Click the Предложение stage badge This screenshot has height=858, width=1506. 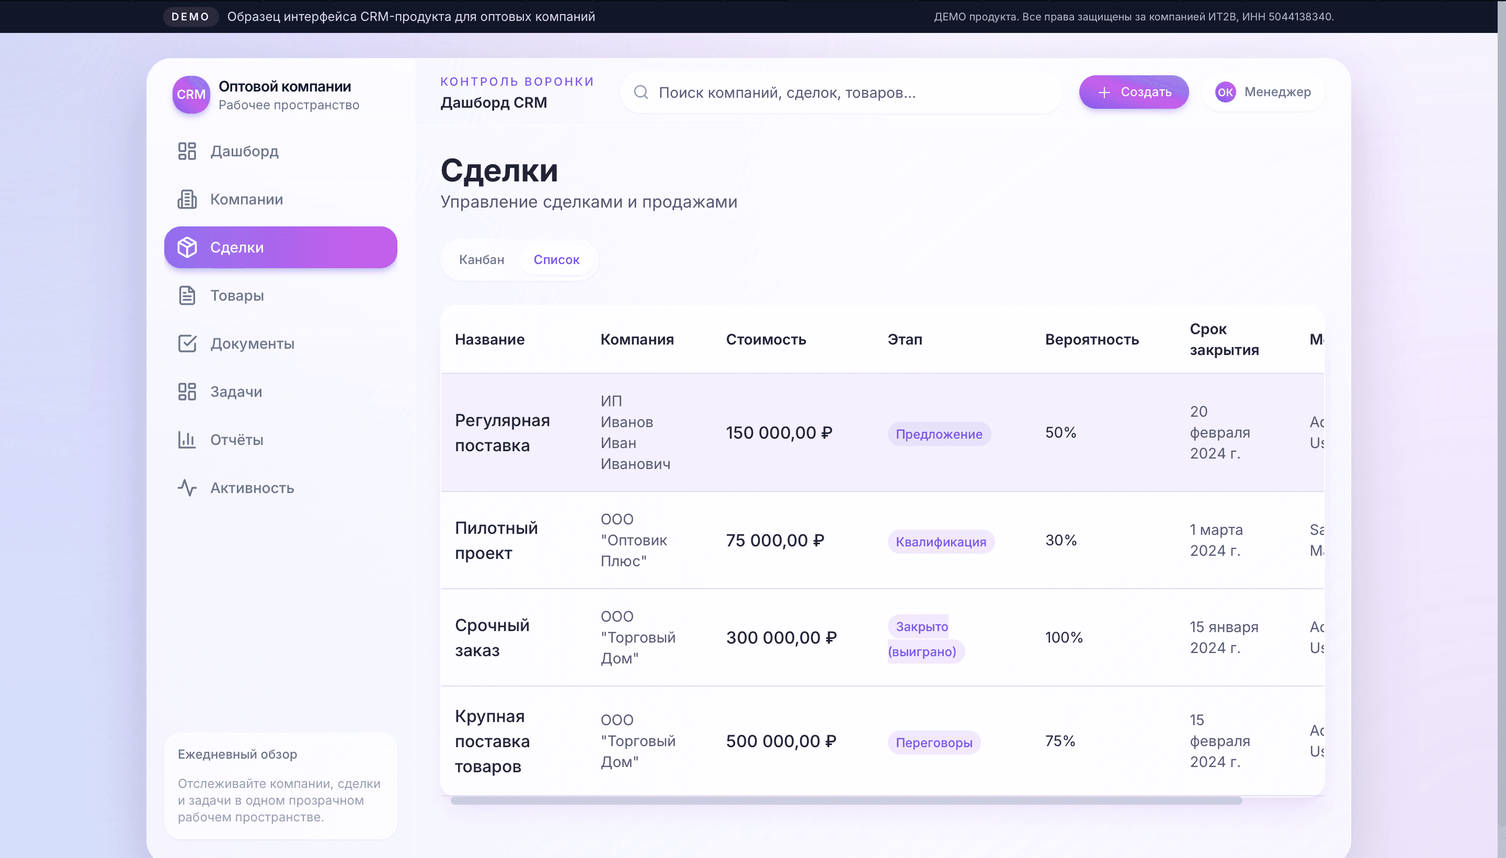pyautogui.click(x=939, y=434)
